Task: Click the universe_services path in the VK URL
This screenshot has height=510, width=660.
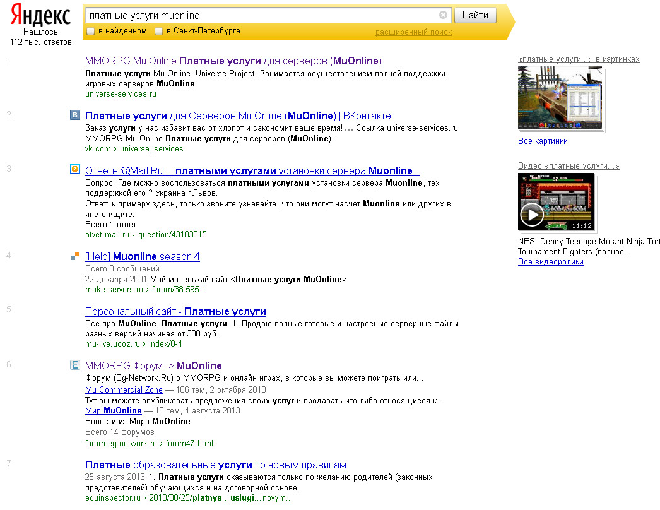Action: click(151, 149)
